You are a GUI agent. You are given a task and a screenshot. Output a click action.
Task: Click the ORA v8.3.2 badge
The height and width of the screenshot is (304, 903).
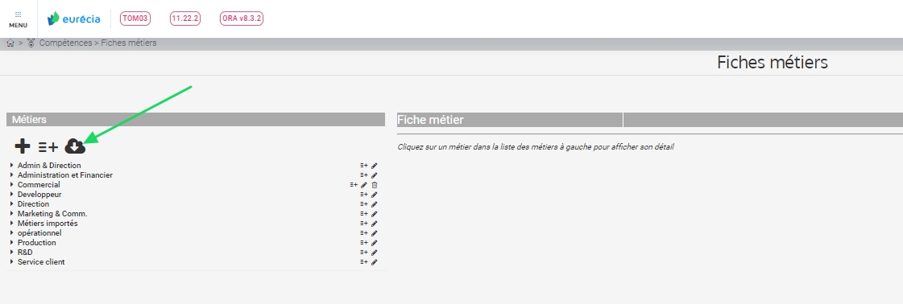242,18
